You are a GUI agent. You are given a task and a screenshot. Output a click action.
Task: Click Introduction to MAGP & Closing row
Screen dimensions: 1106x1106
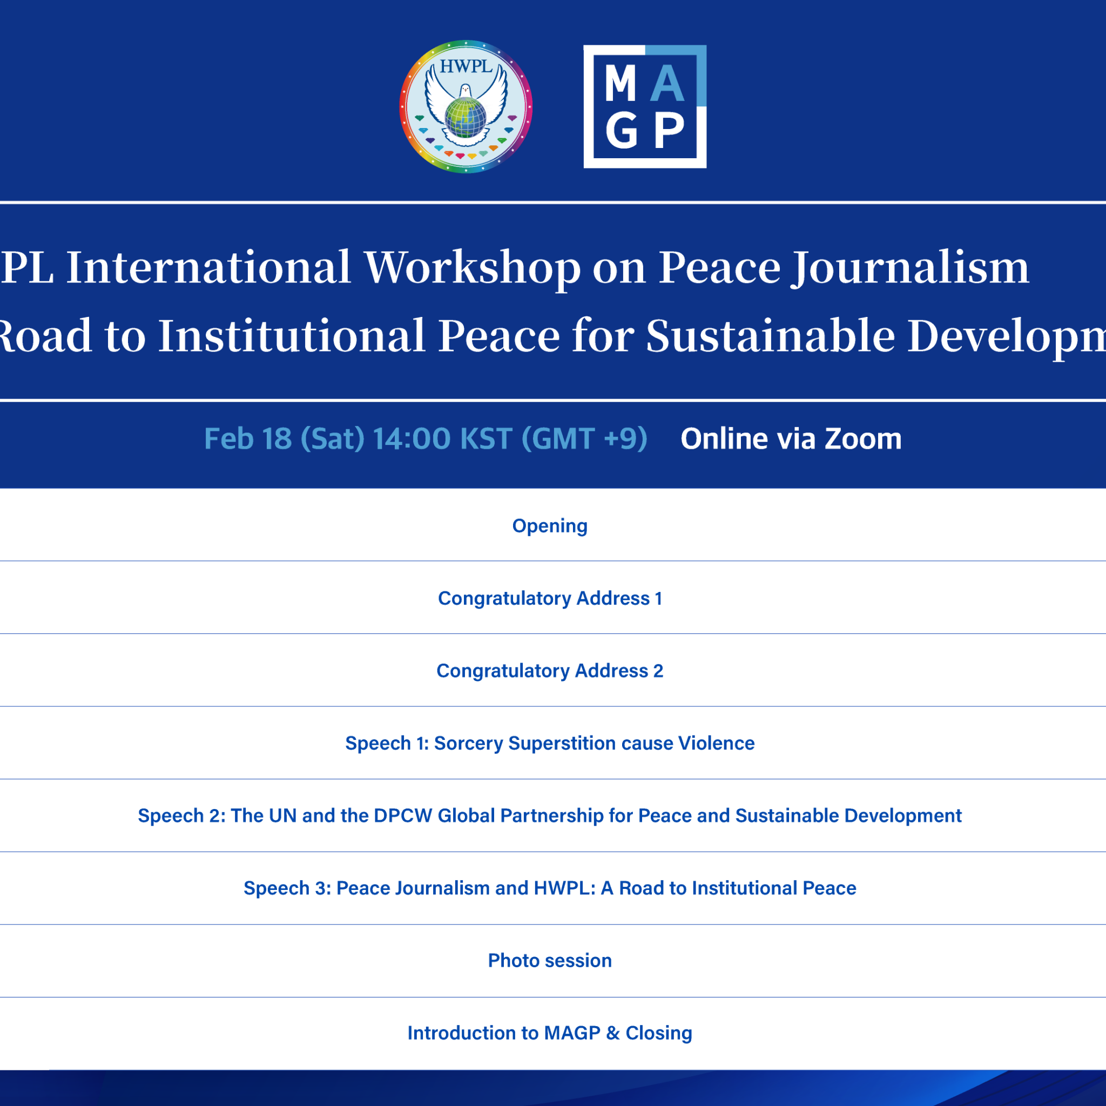pyautogui.click(x=550, y=1033)
